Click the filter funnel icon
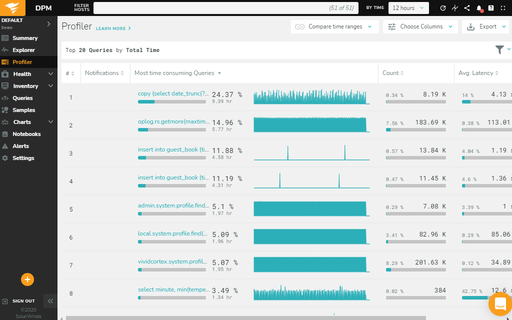The width and height of the screenshot is (512, 320). click(x=499, y=49)
